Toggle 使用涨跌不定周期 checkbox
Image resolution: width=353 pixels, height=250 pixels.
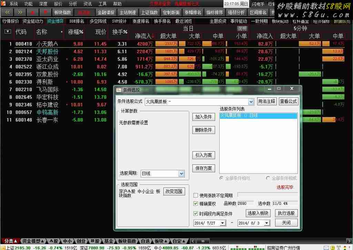pyautogui.click(x=196, y=195)
